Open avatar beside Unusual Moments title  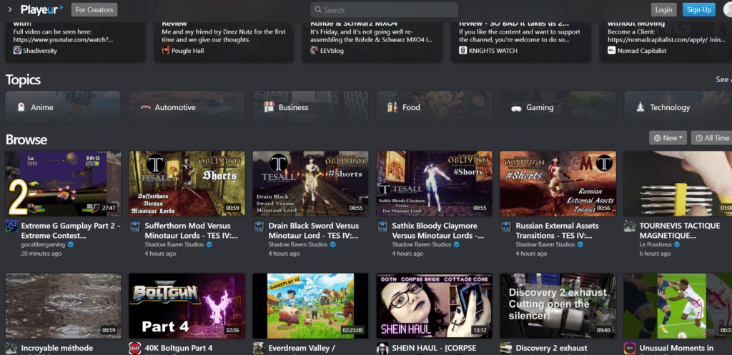[630, 349]
